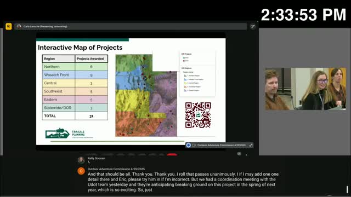Image resolution: width=351 pixels, height=197 pixels.
Task: Click the participants video thumbnail
Action: pos(305,89)
